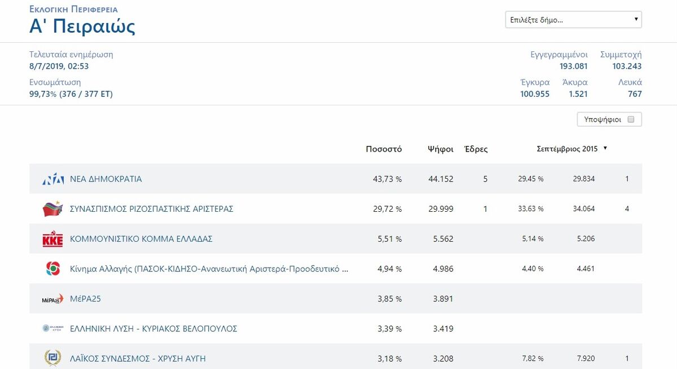Screen dimensions: 677x369
Task: Click SYRIZA's vote count 29.999
Action: (441, 209)
